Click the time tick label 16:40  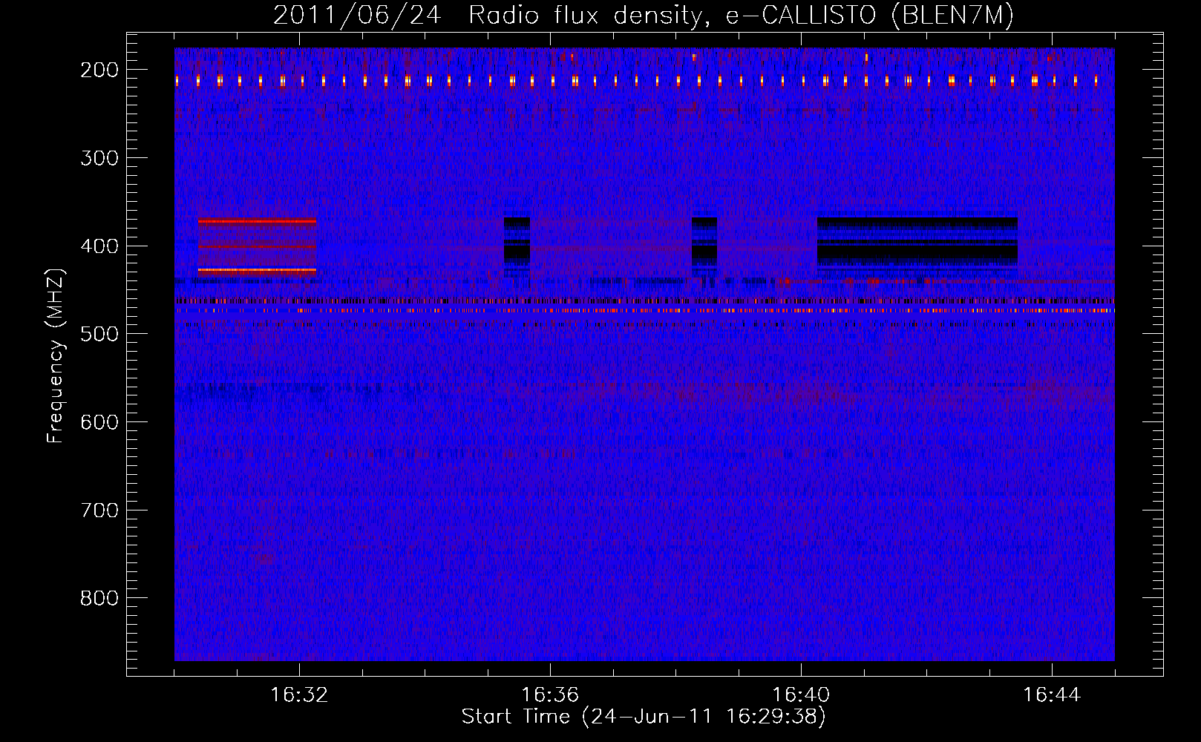(x=801, y=695)
